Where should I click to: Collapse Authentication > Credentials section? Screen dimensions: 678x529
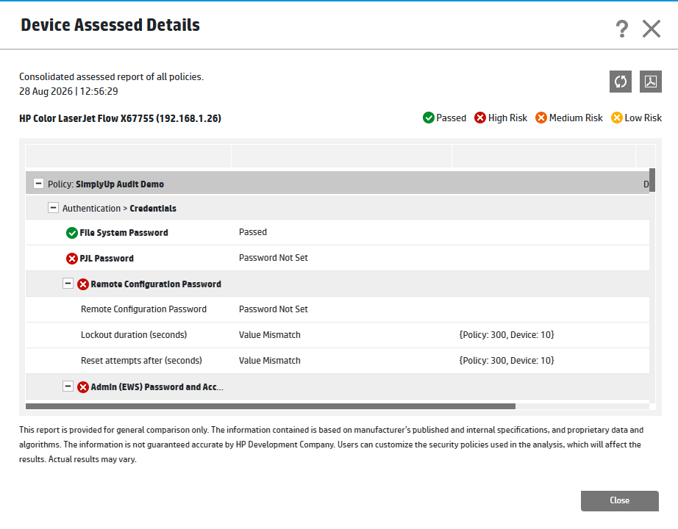(x=53, y=208)
